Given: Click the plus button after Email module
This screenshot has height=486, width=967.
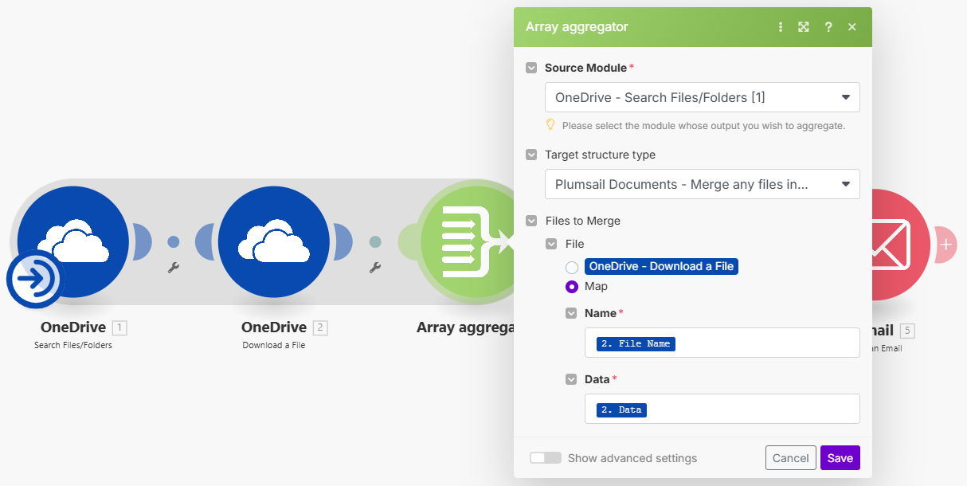Looking at the screenshot, I should point(945,245).
